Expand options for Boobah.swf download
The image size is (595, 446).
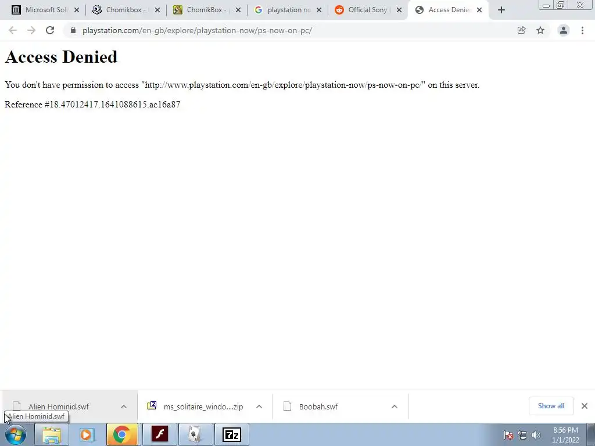[x=395, y=407]
